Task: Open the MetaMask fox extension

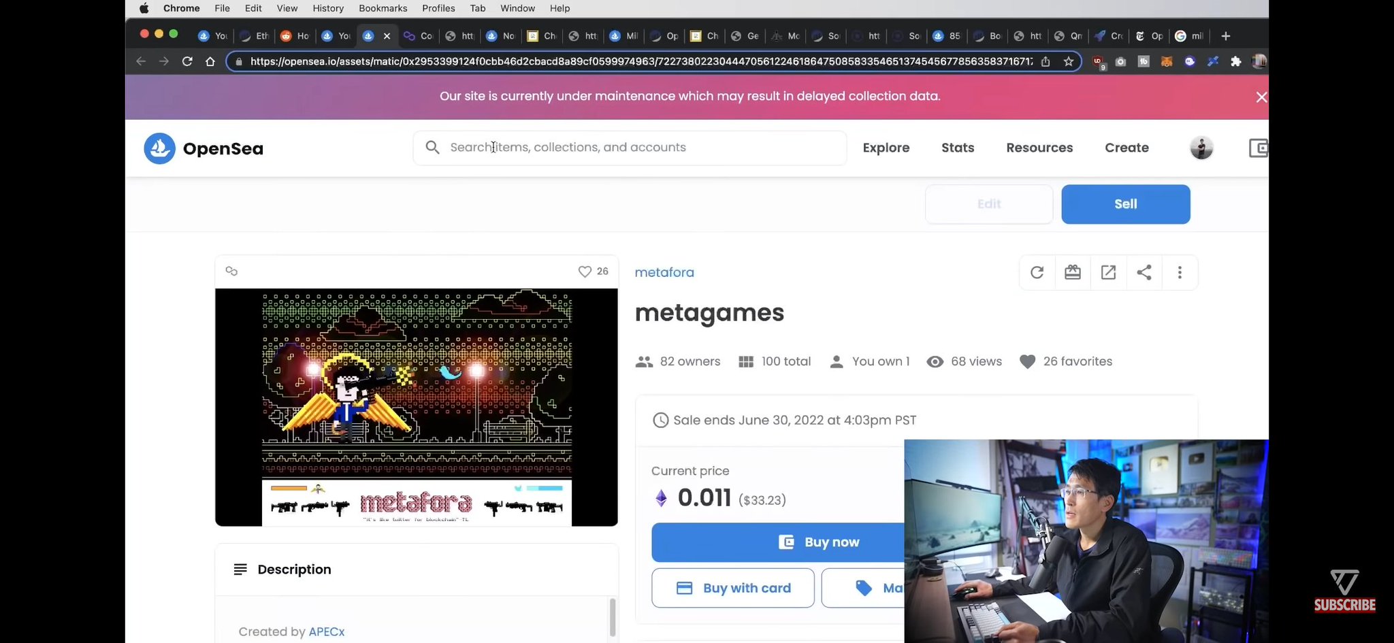Action: (1167, 61)
